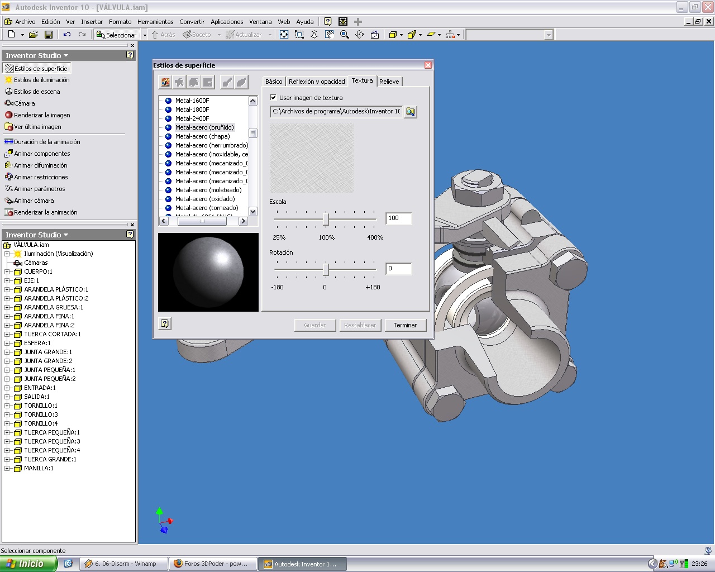The height and width of the screenshot is (572, 715).
Task: Open the dropdown arrow beside New icon
Action: [x=22, y=35]
